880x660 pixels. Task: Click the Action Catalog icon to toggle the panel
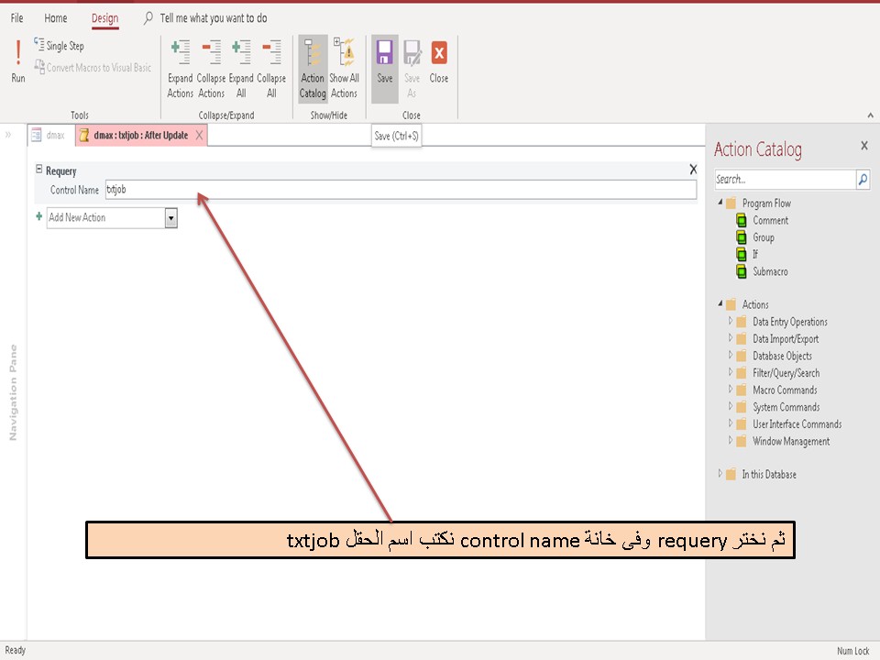[313, 64]
